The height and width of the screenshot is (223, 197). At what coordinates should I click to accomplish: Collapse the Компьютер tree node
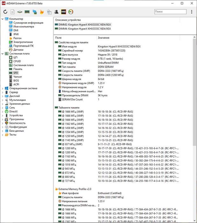click(x=3, y=19)
